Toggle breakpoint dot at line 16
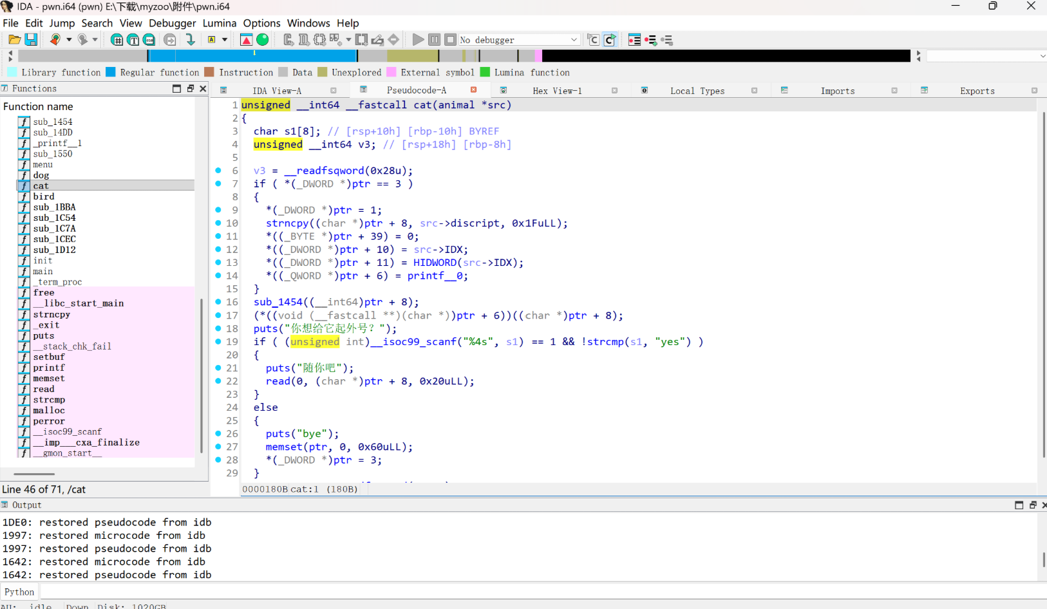The width and height of the screenshot is (1047, 609). tap(218, 302)
